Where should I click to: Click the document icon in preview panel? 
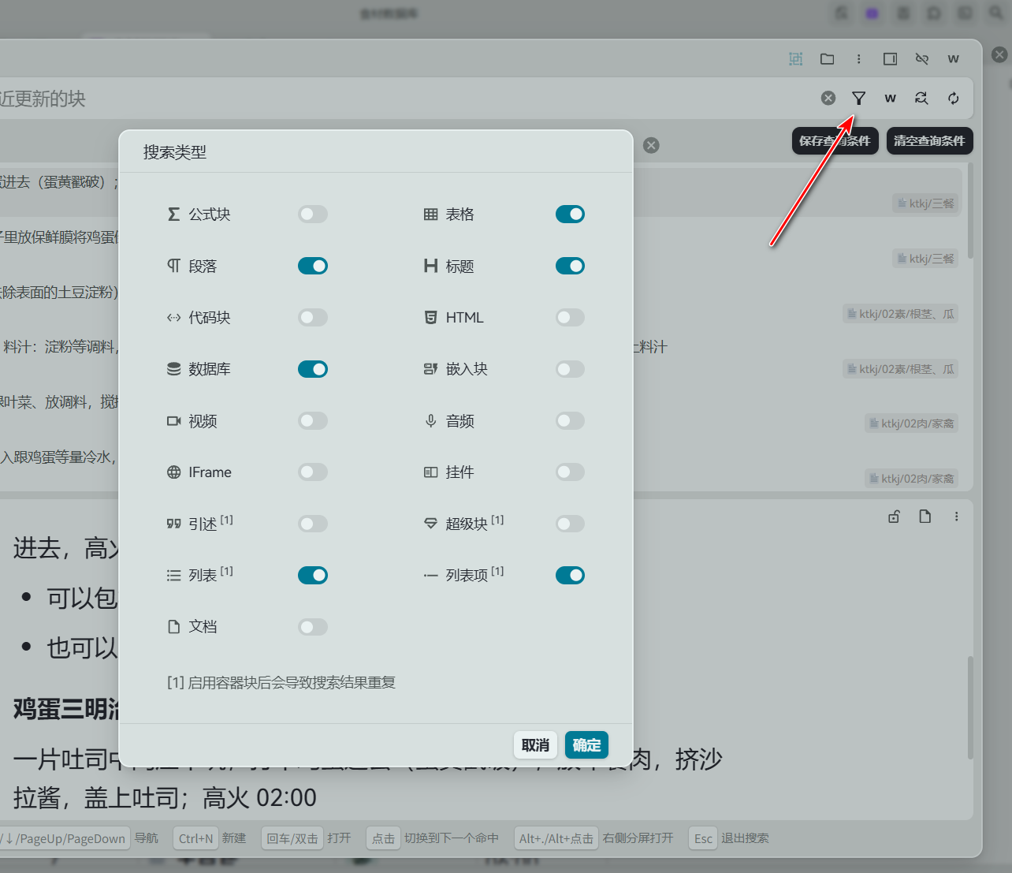pos(925,517)
